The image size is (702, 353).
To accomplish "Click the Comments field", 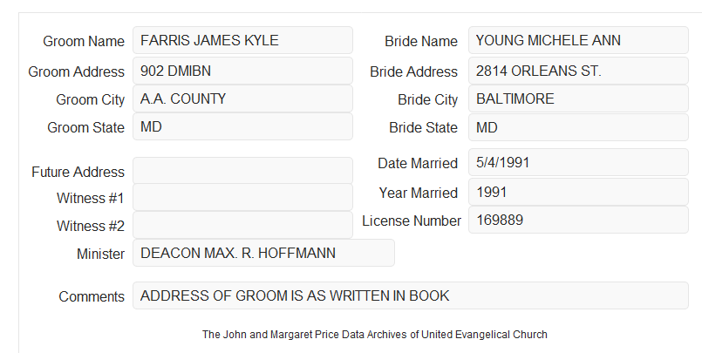I will [411, 295].
